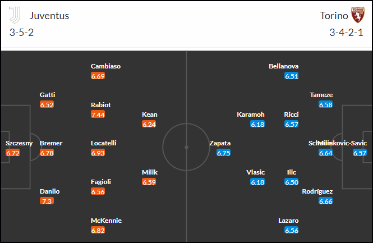Click Bellanova's 6.51 rating badge
373x243 pixels.
pos(292,76)
